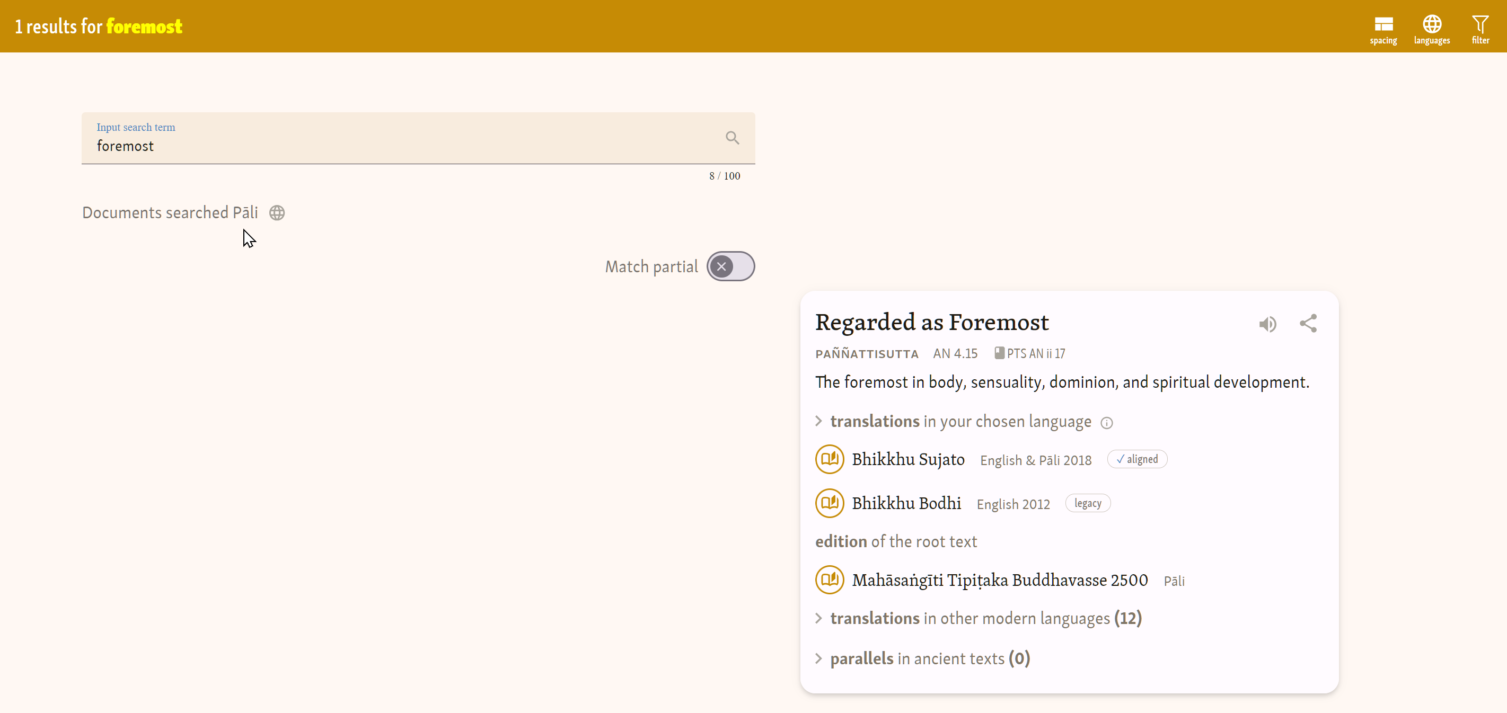The image size is (1507, 713).
Task: Click the info icon next to chosen language
Action: (x=1106, y=423)
